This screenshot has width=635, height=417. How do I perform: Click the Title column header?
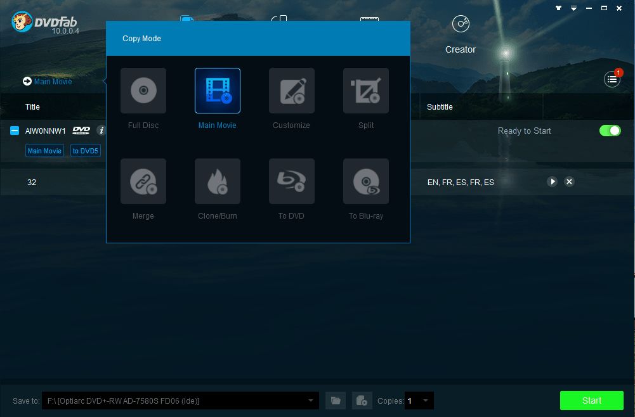(32, 106)
